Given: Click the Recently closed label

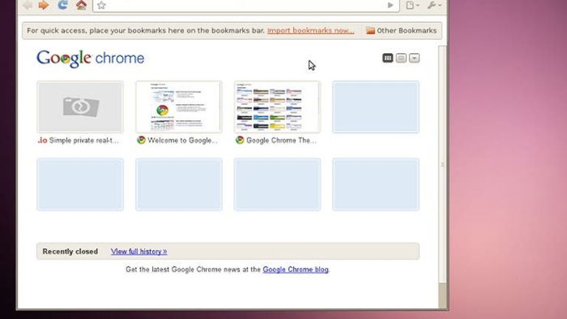Looking at the screenshot, I should tap(70, 251).
